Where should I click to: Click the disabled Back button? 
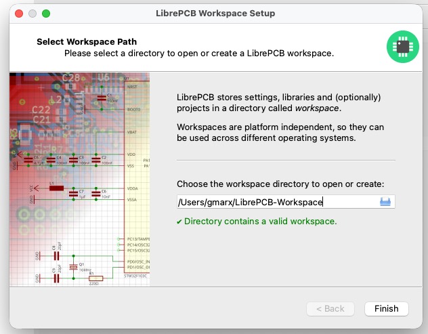coord(330,309)
